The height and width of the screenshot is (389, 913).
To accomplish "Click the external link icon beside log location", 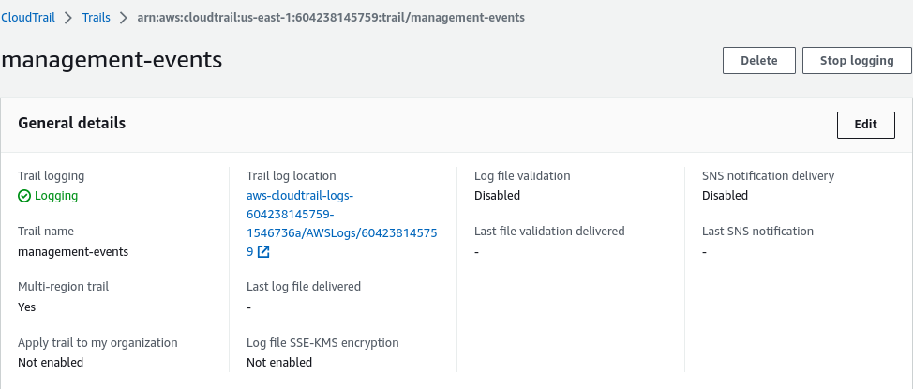I will (x=263, y=252).
